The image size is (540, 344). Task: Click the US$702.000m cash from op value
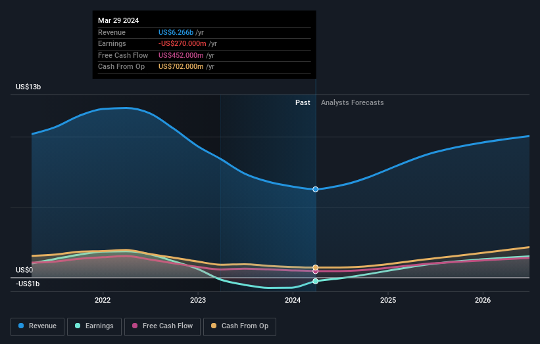click(181, 67)
